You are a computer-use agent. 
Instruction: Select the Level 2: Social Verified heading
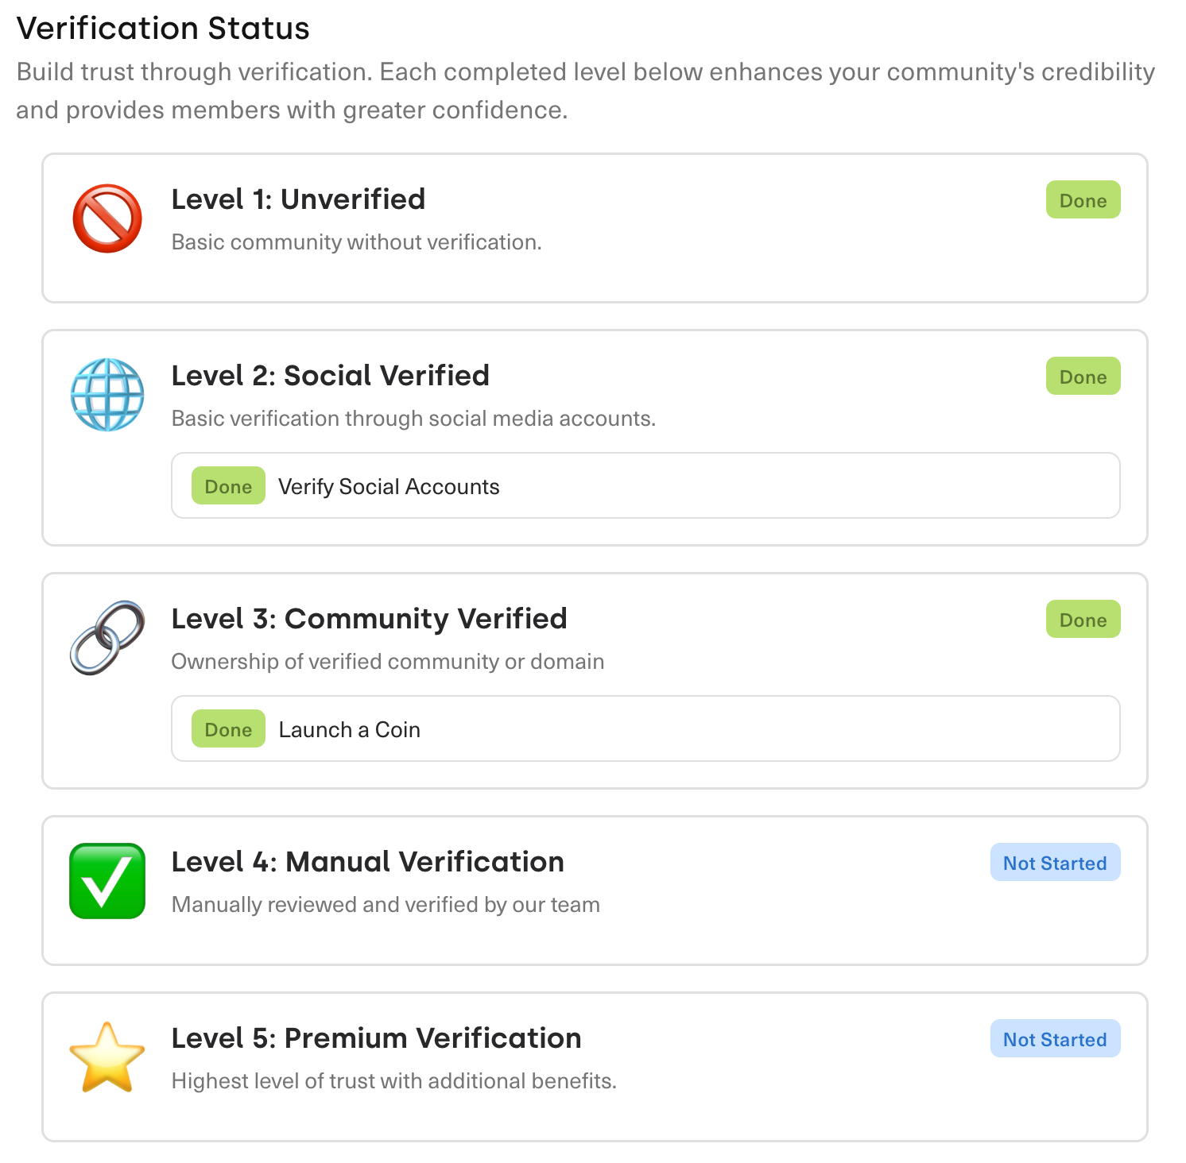[x=331, y=376]
